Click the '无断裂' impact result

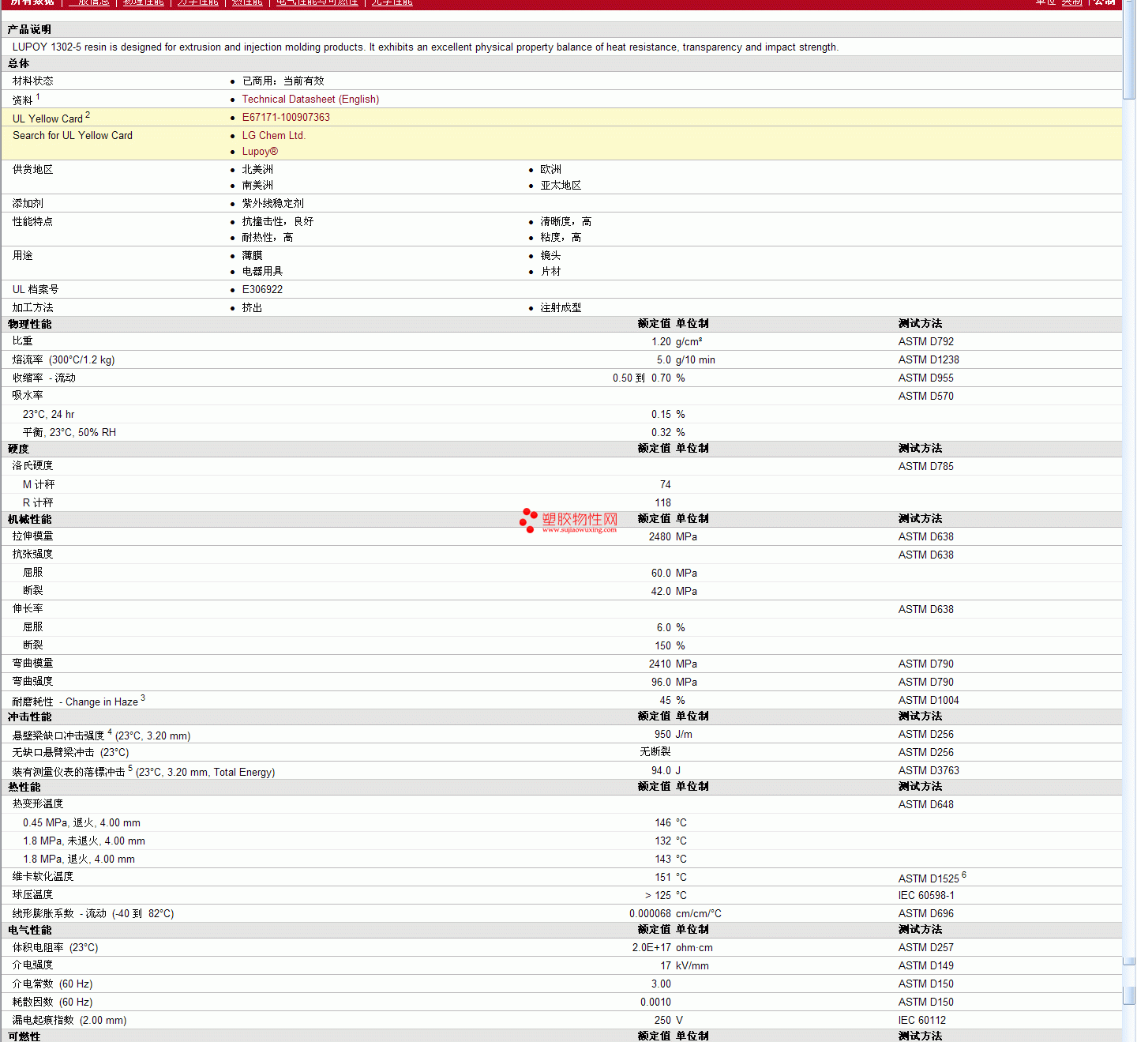point(655,752)
